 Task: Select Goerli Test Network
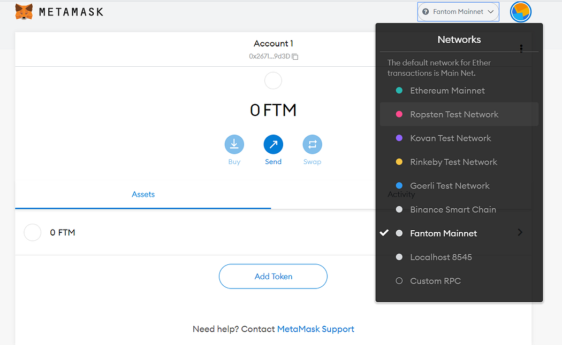(x=459, y=185)
